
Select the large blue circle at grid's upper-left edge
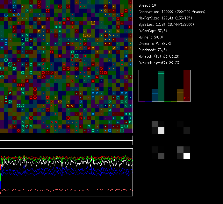[6, 15]
